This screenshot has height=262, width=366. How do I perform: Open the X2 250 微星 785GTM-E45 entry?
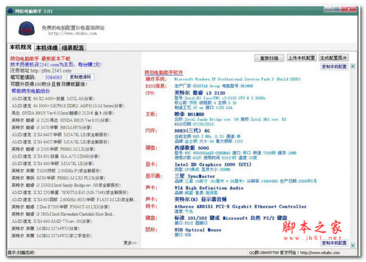click(70, 193)
